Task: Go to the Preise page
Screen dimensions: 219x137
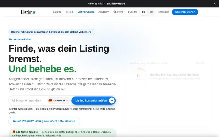Action: pyautogui.click(x=69, y=12)
